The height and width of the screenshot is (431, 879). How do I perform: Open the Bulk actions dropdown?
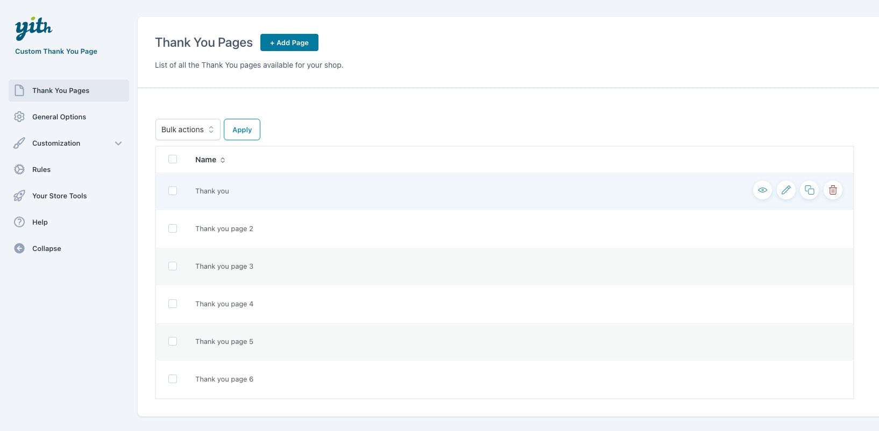tap(187, 130)
